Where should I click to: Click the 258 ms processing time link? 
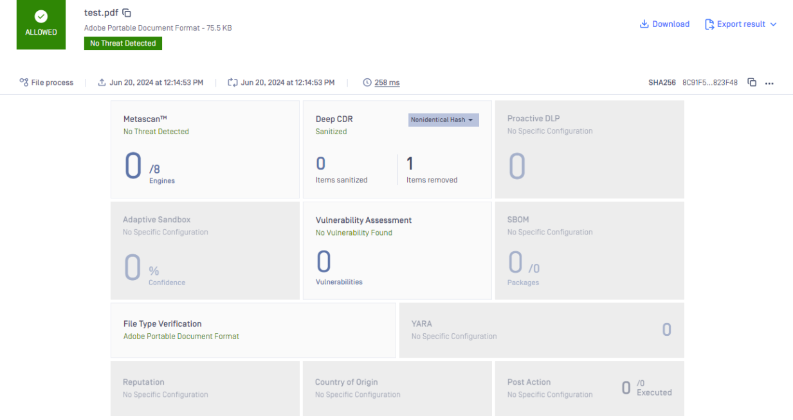tap(387, 82)
